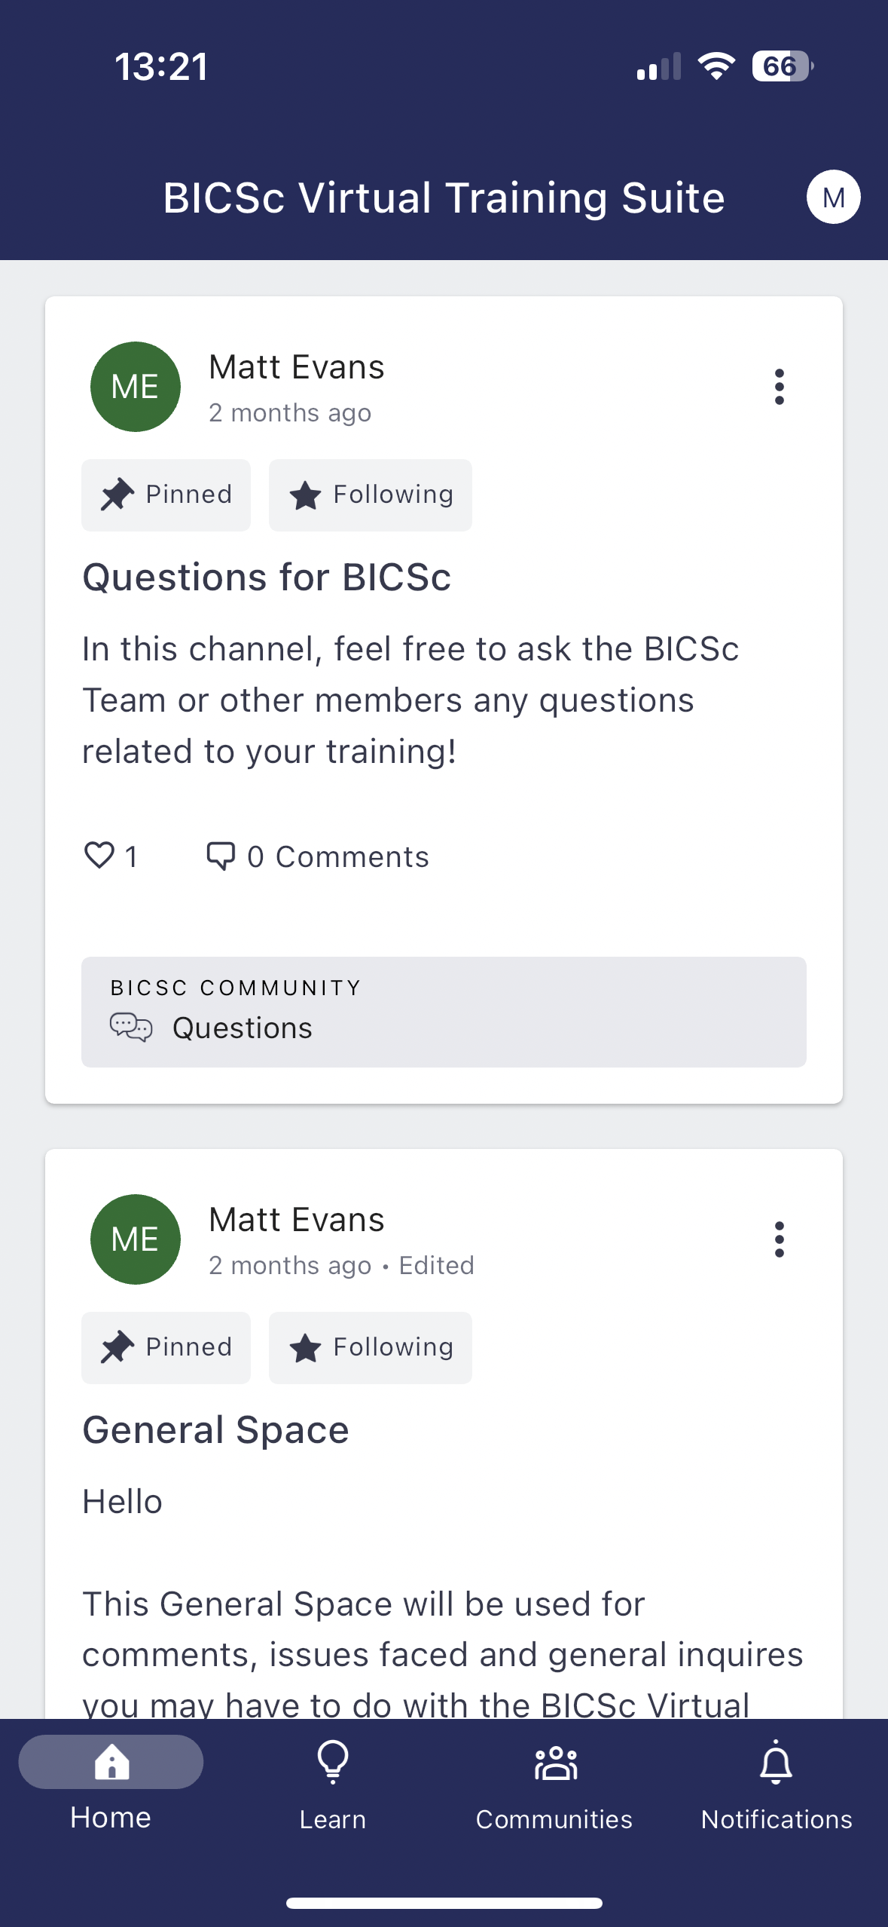Toggle Following on General Space post
This screenshot has width=888, height=1927.
coord(371,1348)
